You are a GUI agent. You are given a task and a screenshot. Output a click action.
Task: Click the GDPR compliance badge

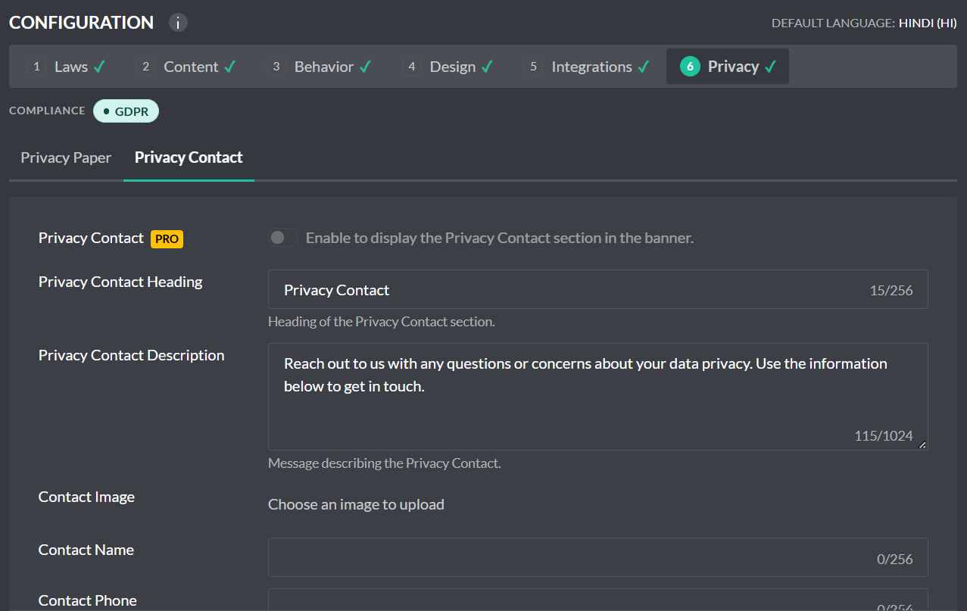[126, 111]
